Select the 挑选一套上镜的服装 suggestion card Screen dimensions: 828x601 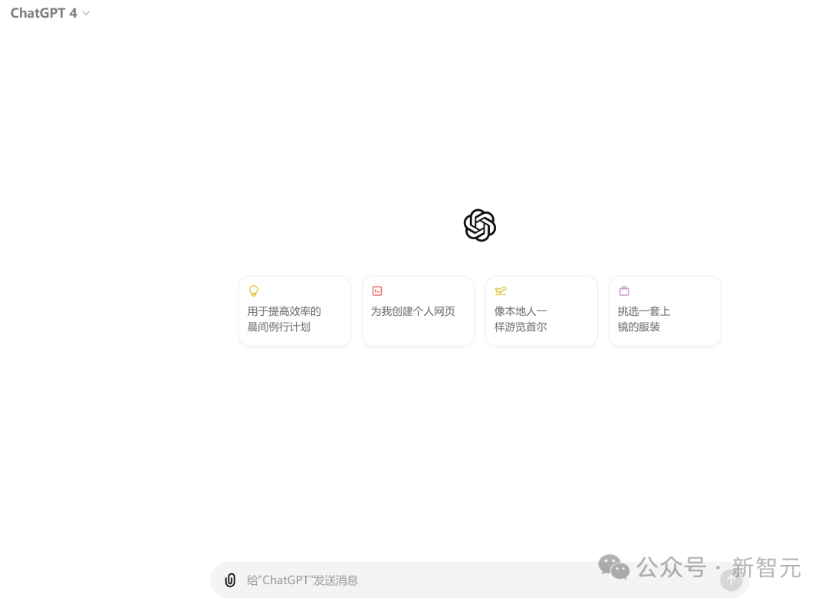(665, 311)
